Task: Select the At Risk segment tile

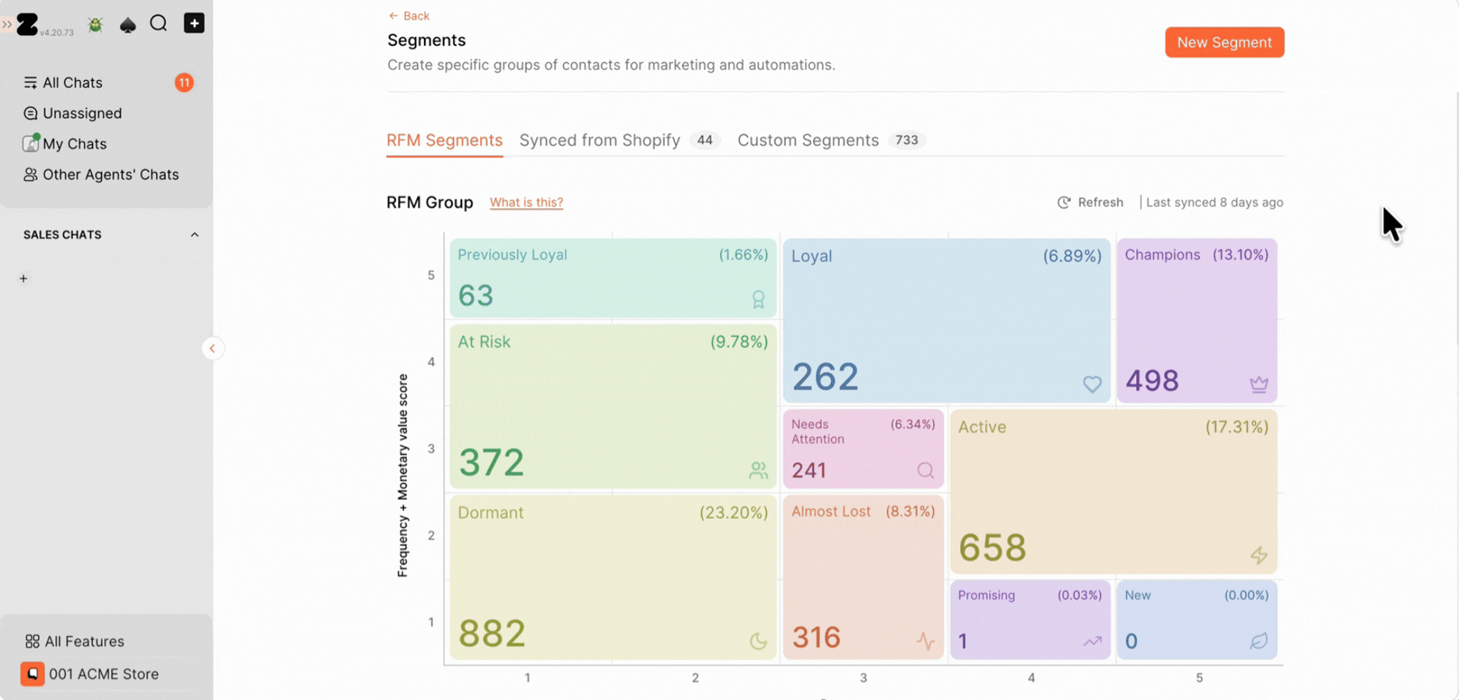Action: click(x=613, y=407)
